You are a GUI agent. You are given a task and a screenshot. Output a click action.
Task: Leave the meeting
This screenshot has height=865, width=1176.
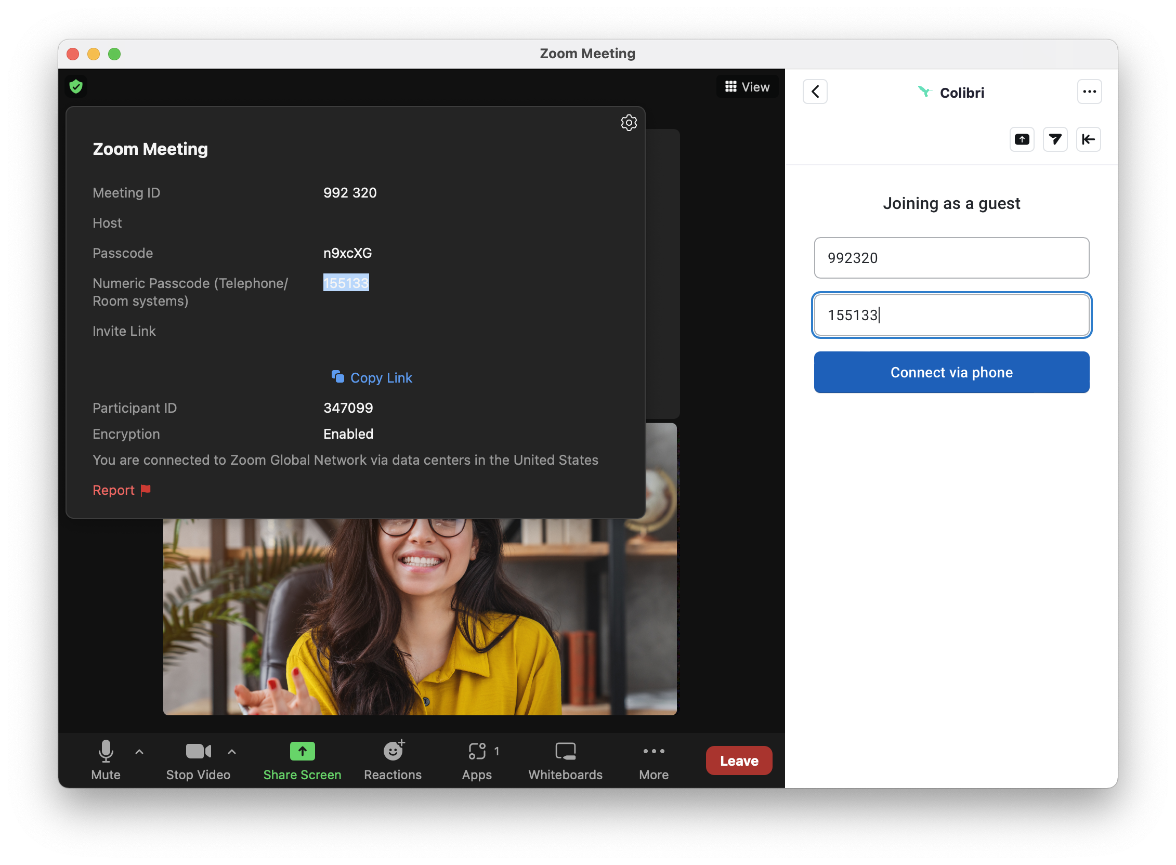pos(739,761)
